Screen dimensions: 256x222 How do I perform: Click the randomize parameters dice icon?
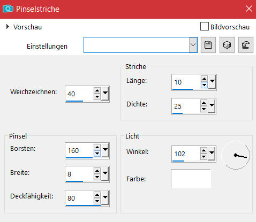[227, 45]
